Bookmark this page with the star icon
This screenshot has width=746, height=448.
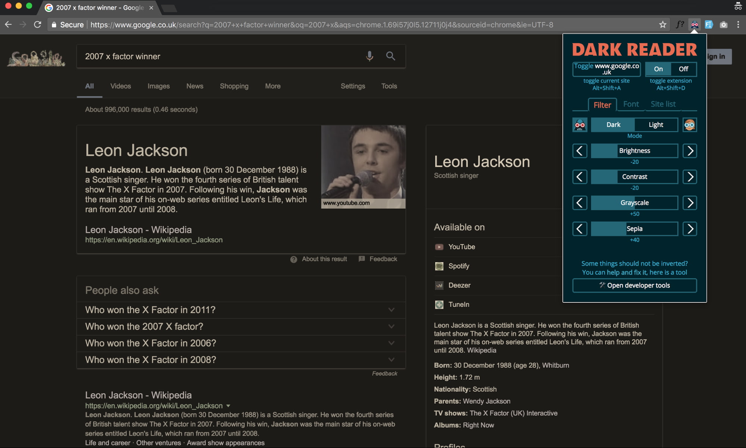(663, 25)
